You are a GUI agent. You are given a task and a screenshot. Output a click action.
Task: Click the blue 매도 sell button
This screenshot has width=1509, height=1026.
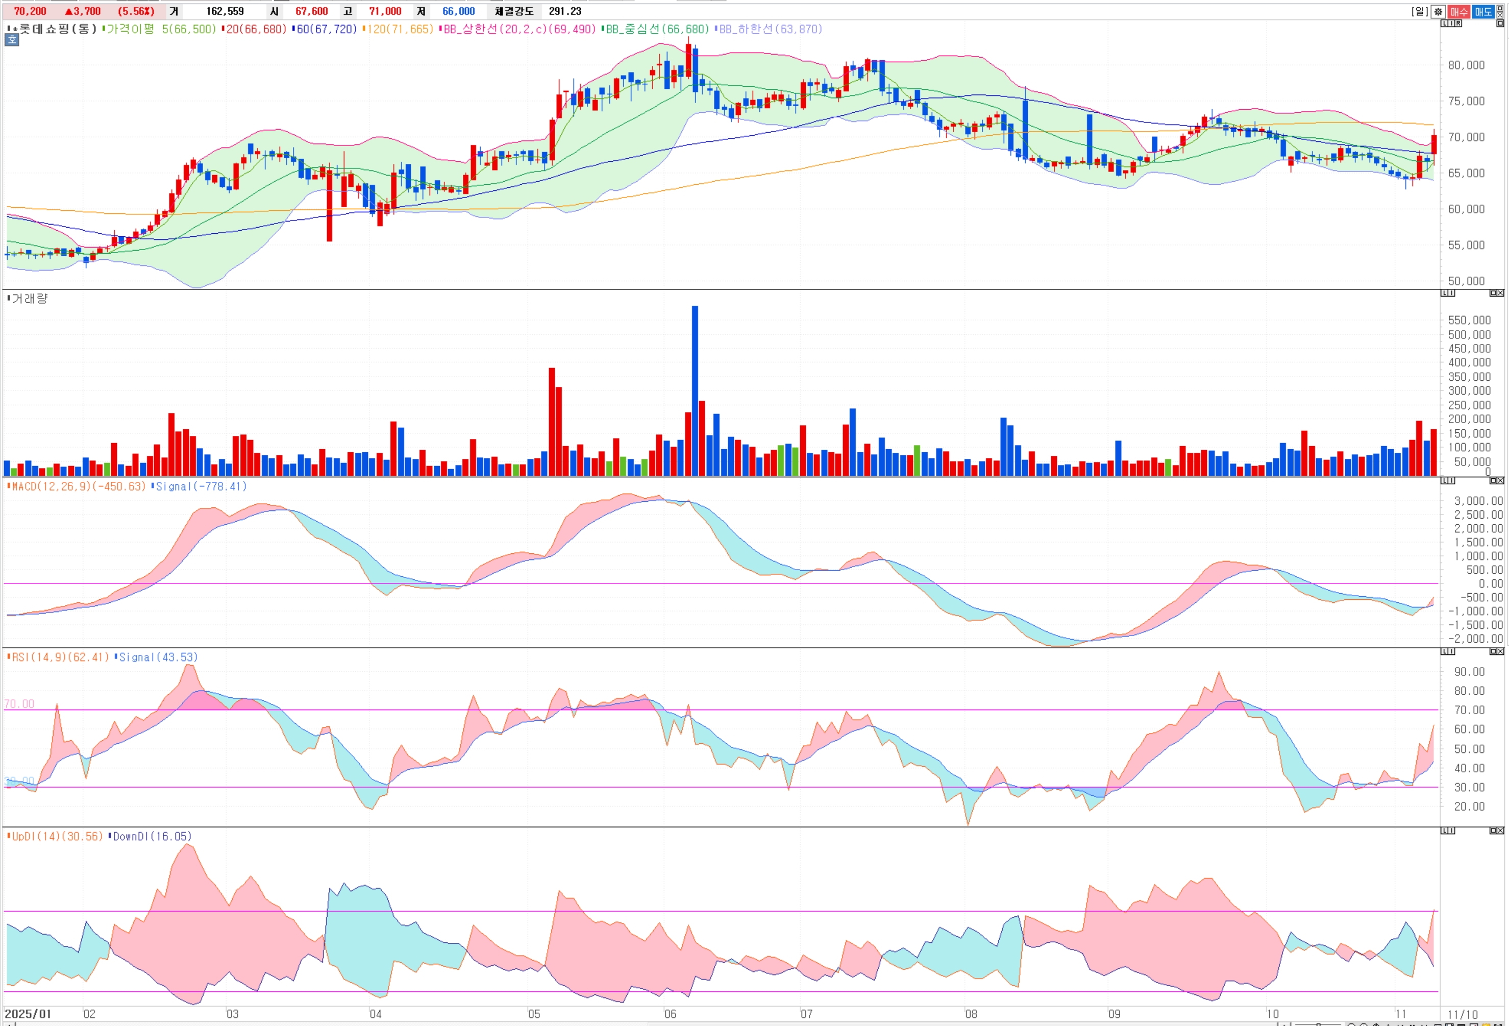[1482, 12]
